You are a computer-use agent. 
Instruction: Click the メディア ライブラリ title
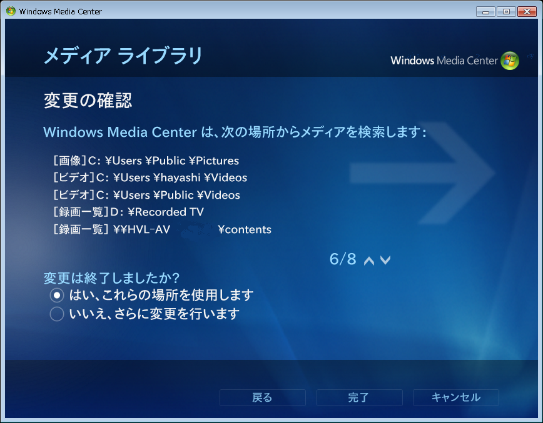(x=123, y=56)
